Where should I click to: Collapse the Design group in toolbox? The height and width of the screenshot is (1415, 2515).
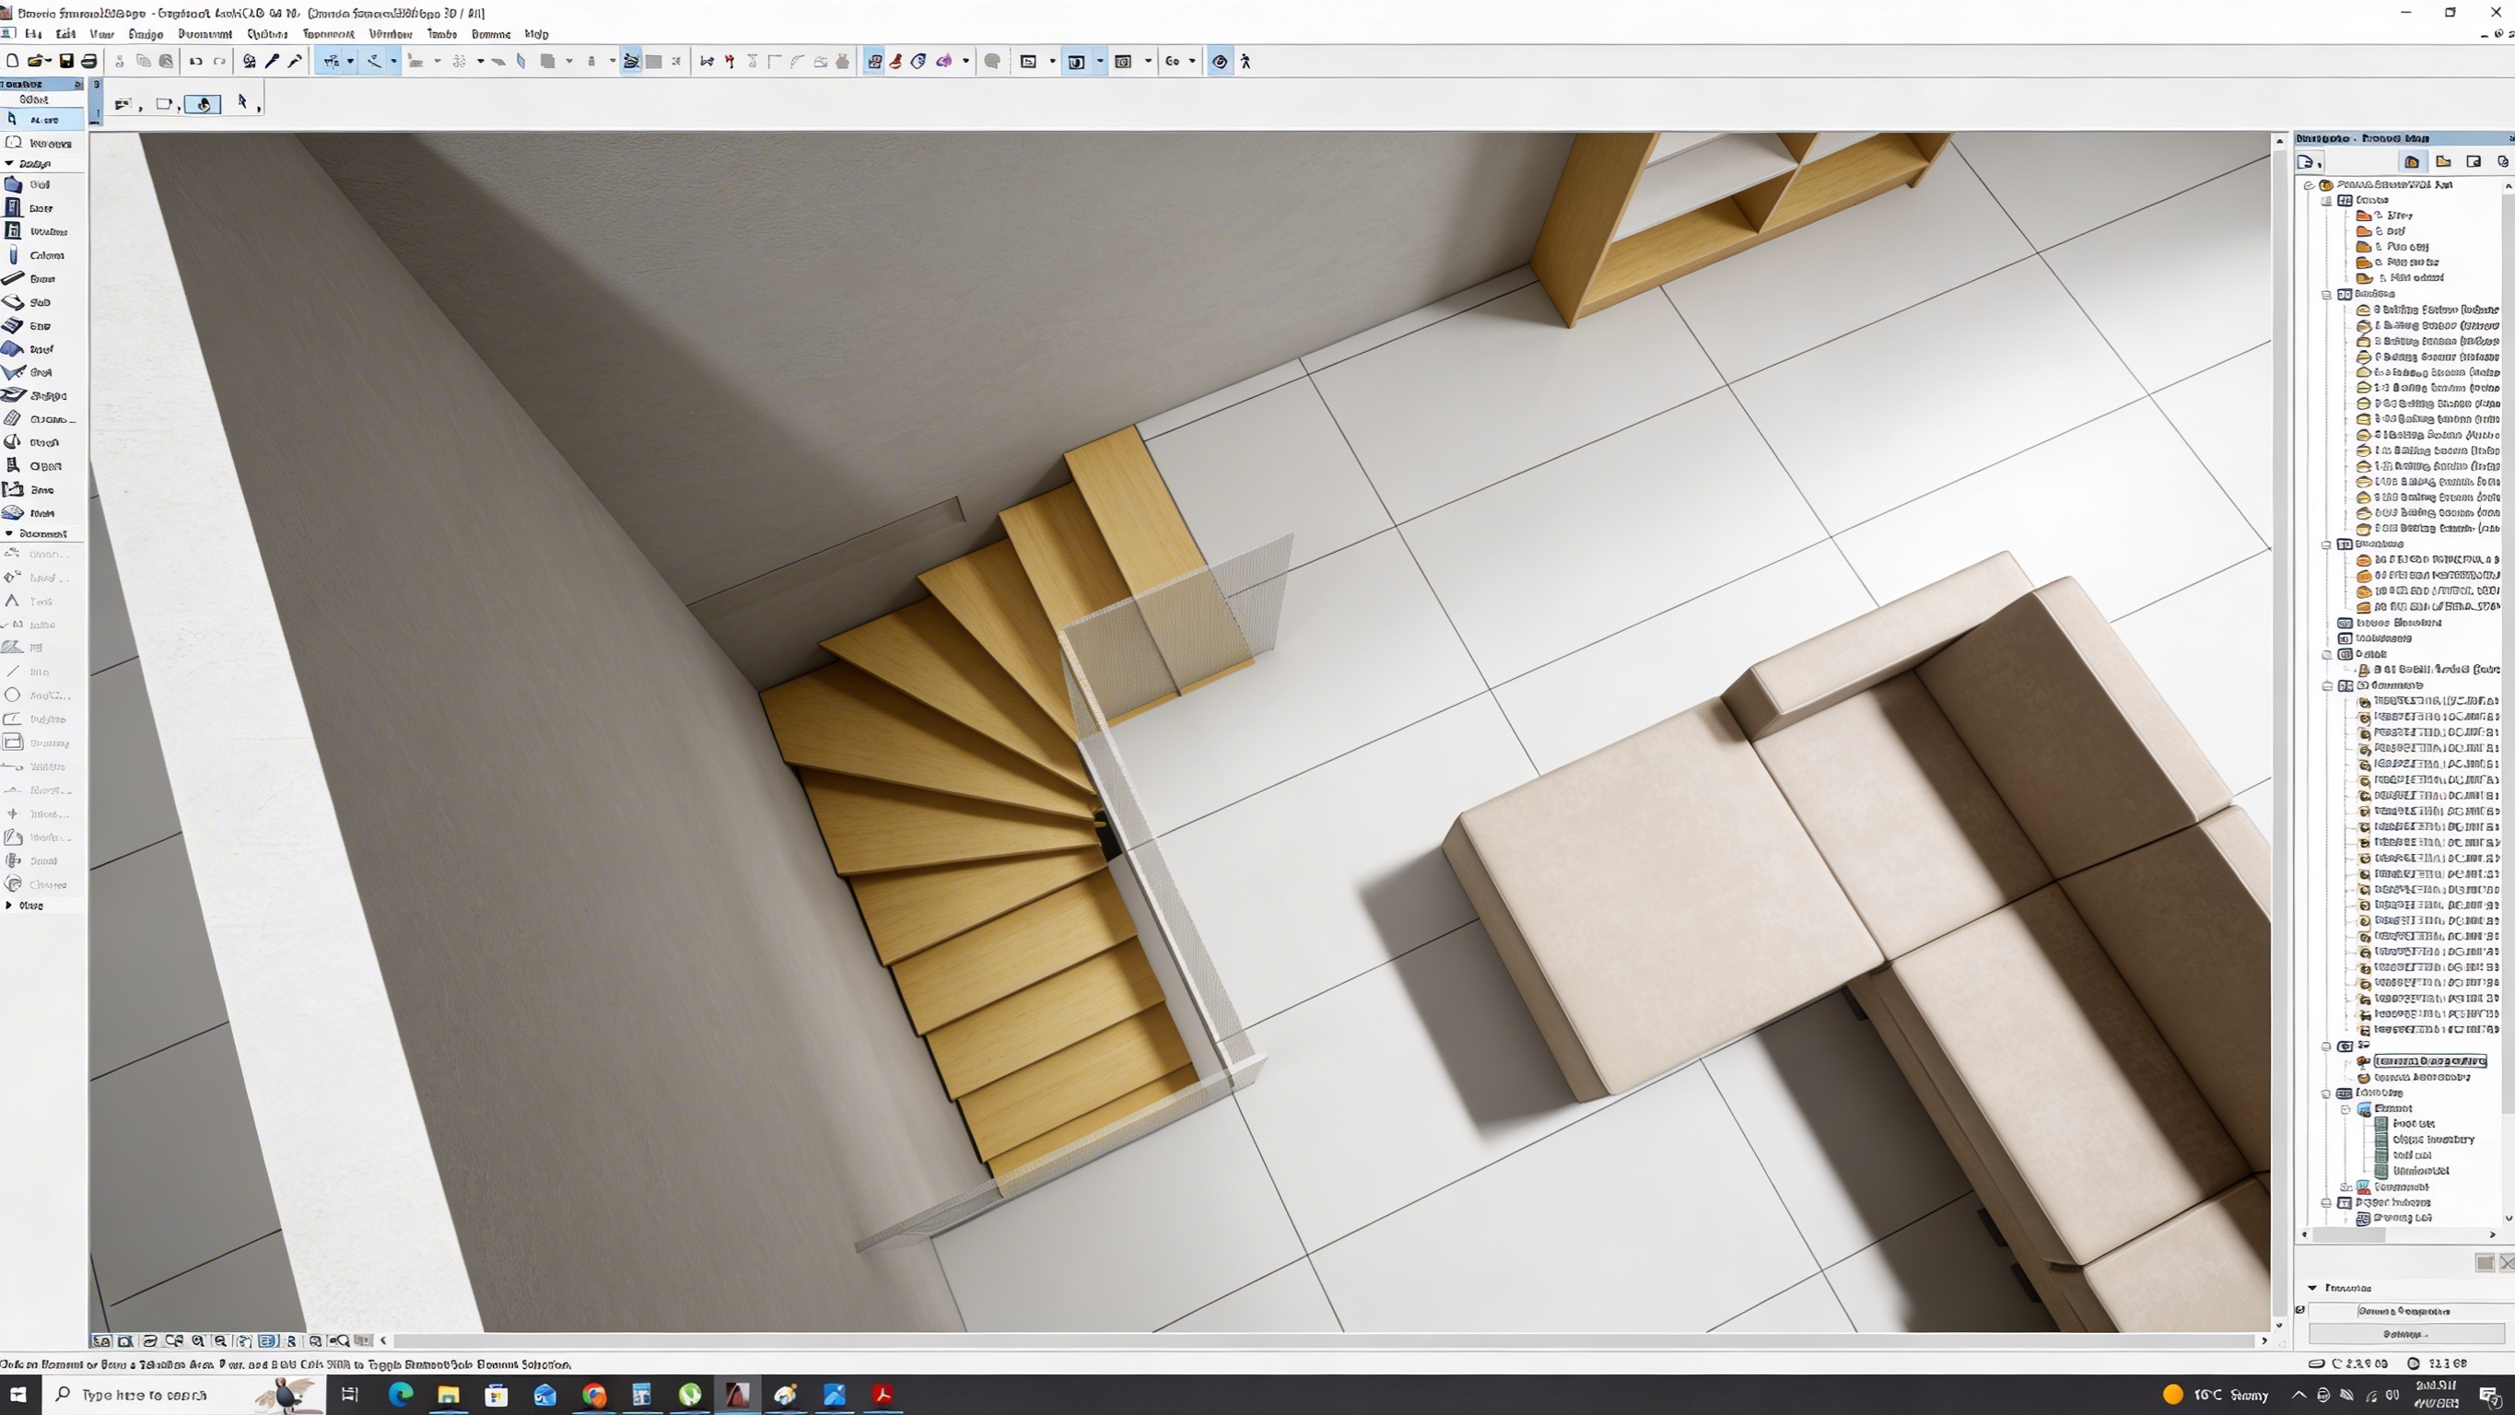point(10,164)
